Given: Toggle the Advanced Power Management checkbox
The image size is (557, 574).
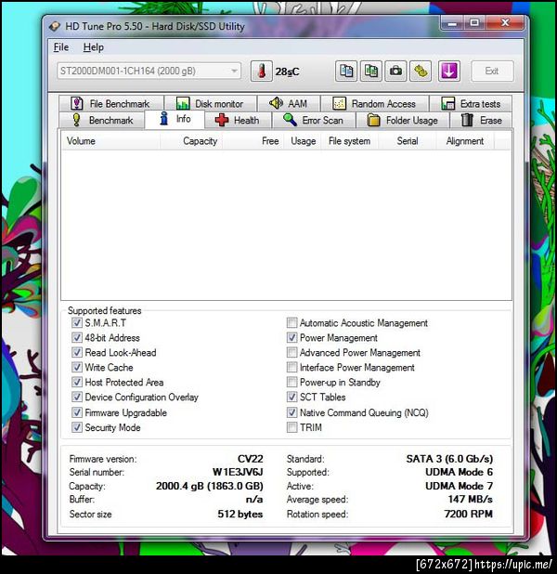Looking at the screenshot, I should tap(291, 353).
